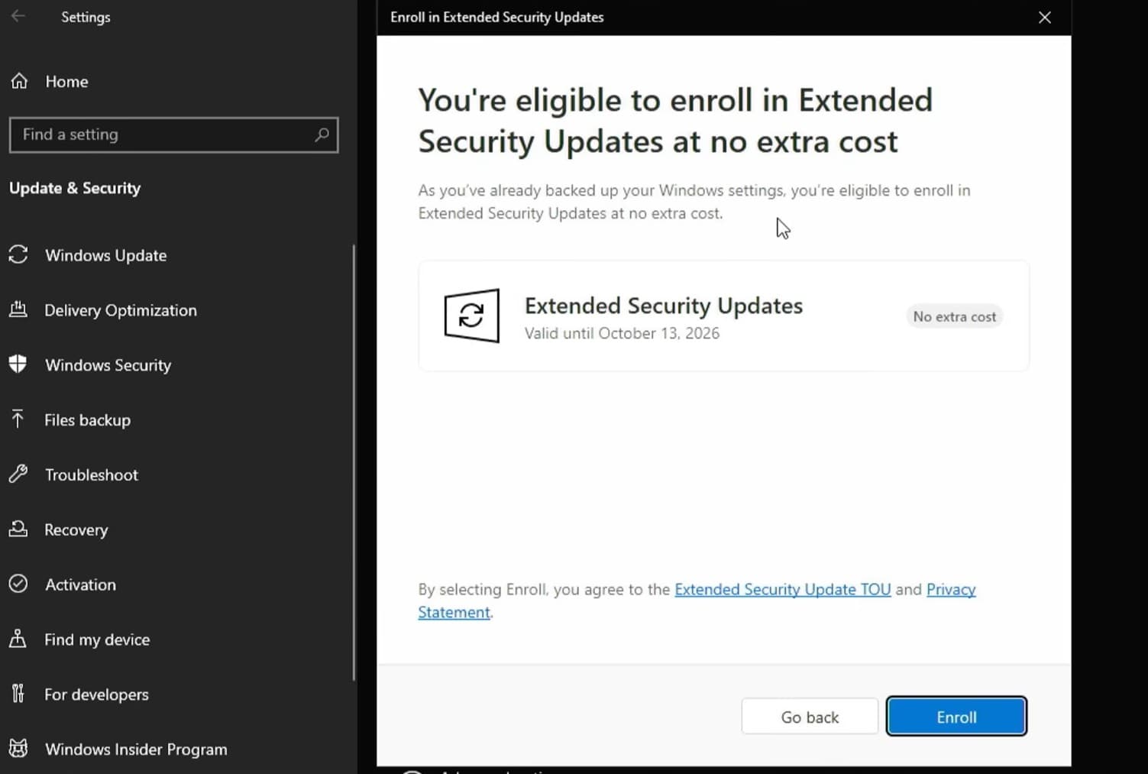
Task: Click the Windows Insider Program icon
Action: tap(18, 749)
